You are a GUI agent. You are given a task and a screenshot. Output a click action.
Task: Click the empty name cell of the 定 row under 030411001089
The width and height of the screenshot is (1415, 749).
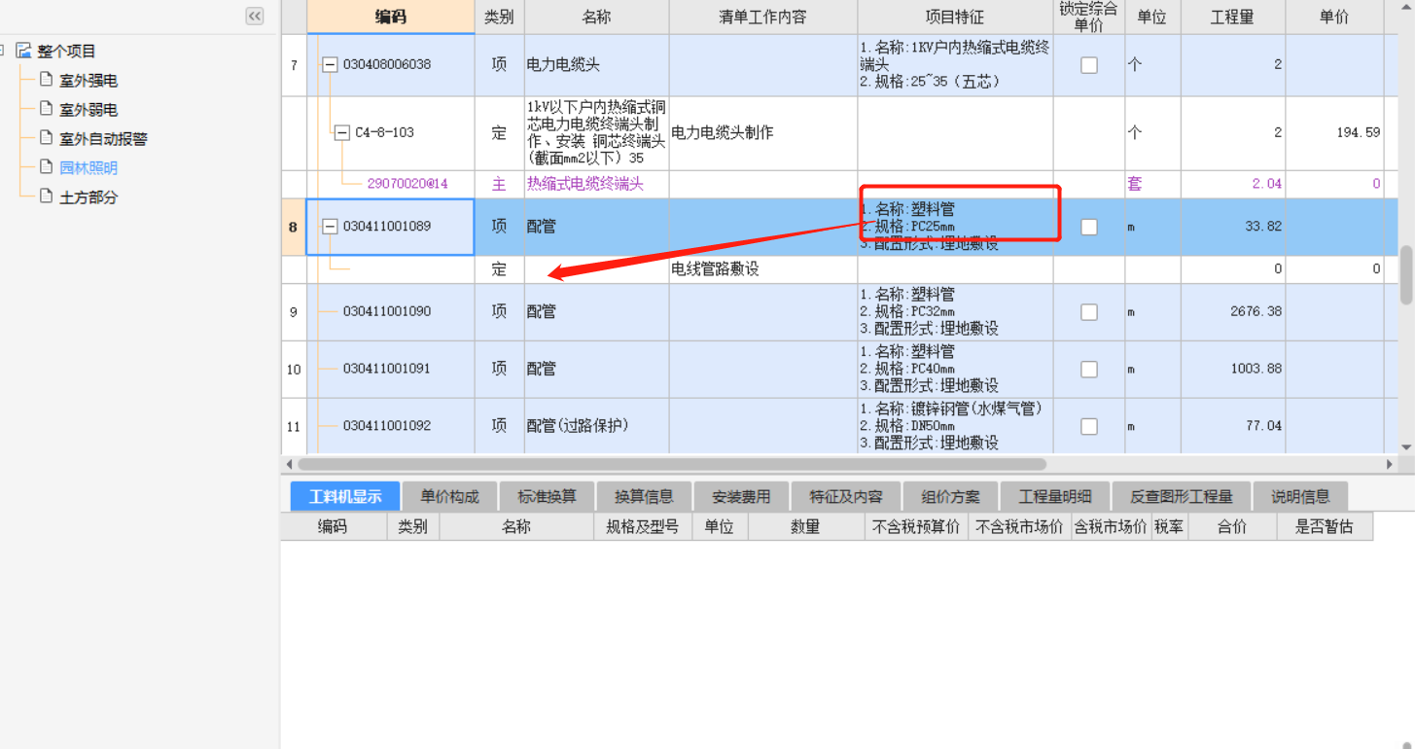pyautogui.click(x=597, y=269)
